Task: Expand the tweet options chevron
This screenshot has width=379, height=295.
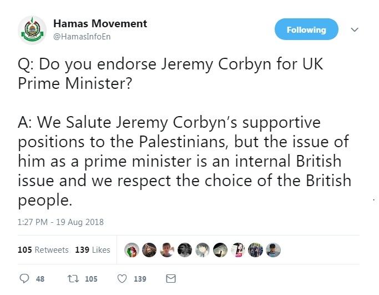Action: coord(355,29)
